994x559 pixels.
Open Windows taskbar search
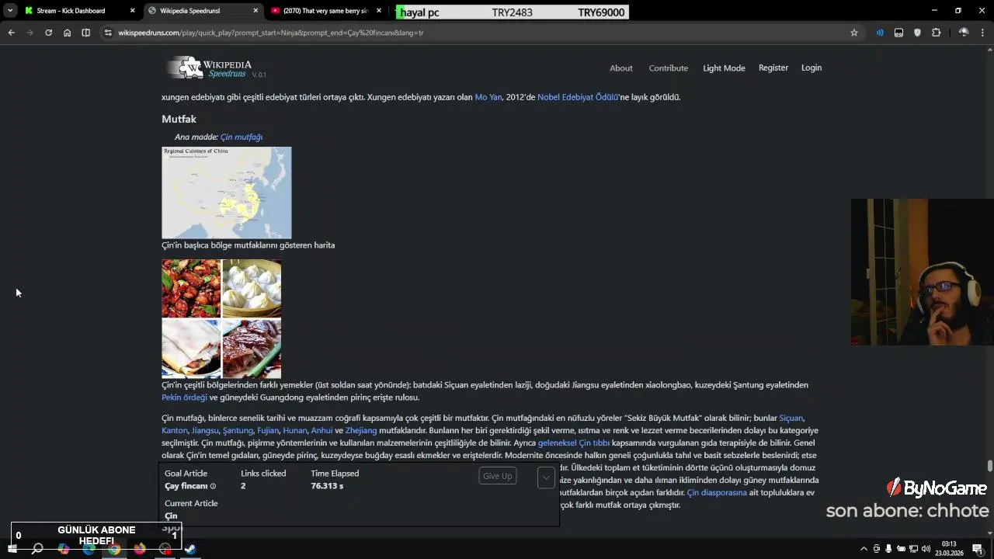point(37,549)
